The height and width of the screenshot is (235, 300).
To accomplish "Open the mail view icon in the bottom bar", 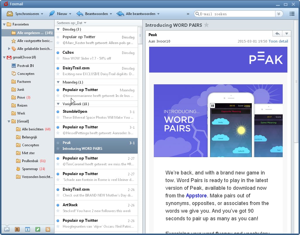I will 7,229.
